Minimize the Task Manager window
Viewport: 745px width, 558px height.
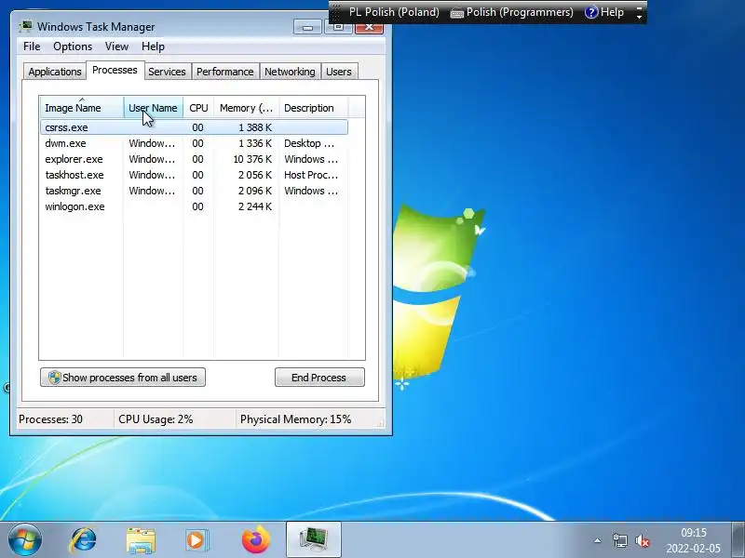pyautogui.click(x=307, y=28)
